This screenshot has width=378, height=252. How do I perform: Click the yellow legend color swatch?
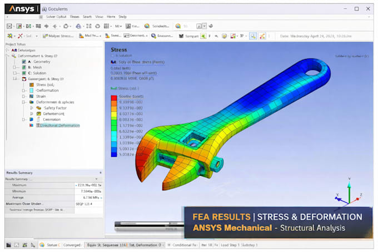pyautogui.click(x=114, y=115)
